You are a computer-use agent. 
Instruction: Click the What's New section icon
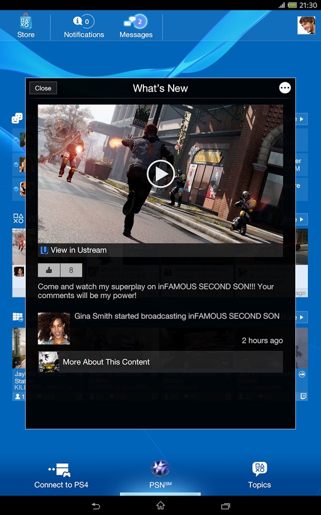[18, 218]
